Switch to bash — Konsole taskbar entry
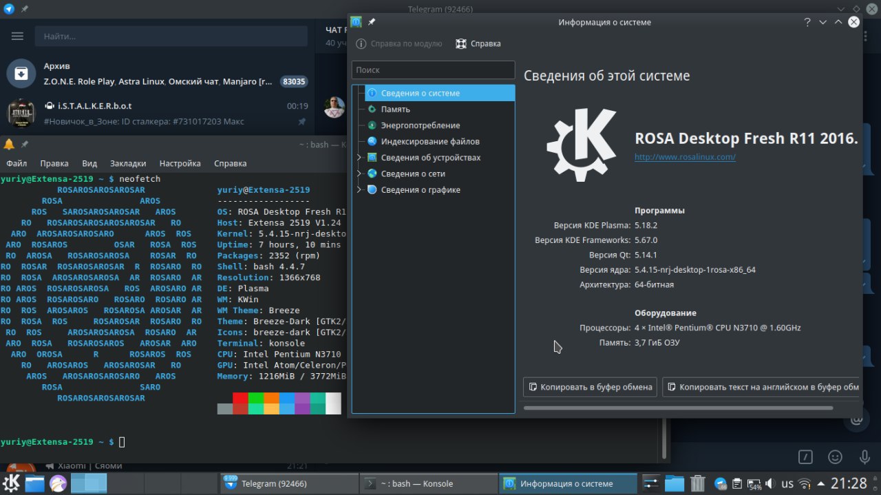Viewport: 881px width, 495px height. (428, 483)
